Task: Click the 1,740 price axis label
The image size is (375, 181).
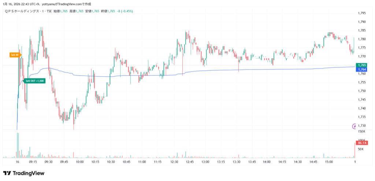Action: point(361,108)
